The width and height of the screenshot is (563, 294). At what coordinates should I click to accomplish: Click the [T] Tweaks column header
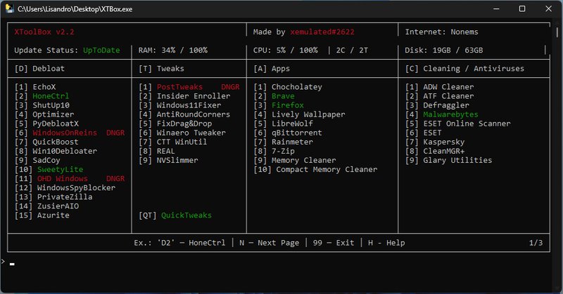pyautogui.click(x=161, y=68)
